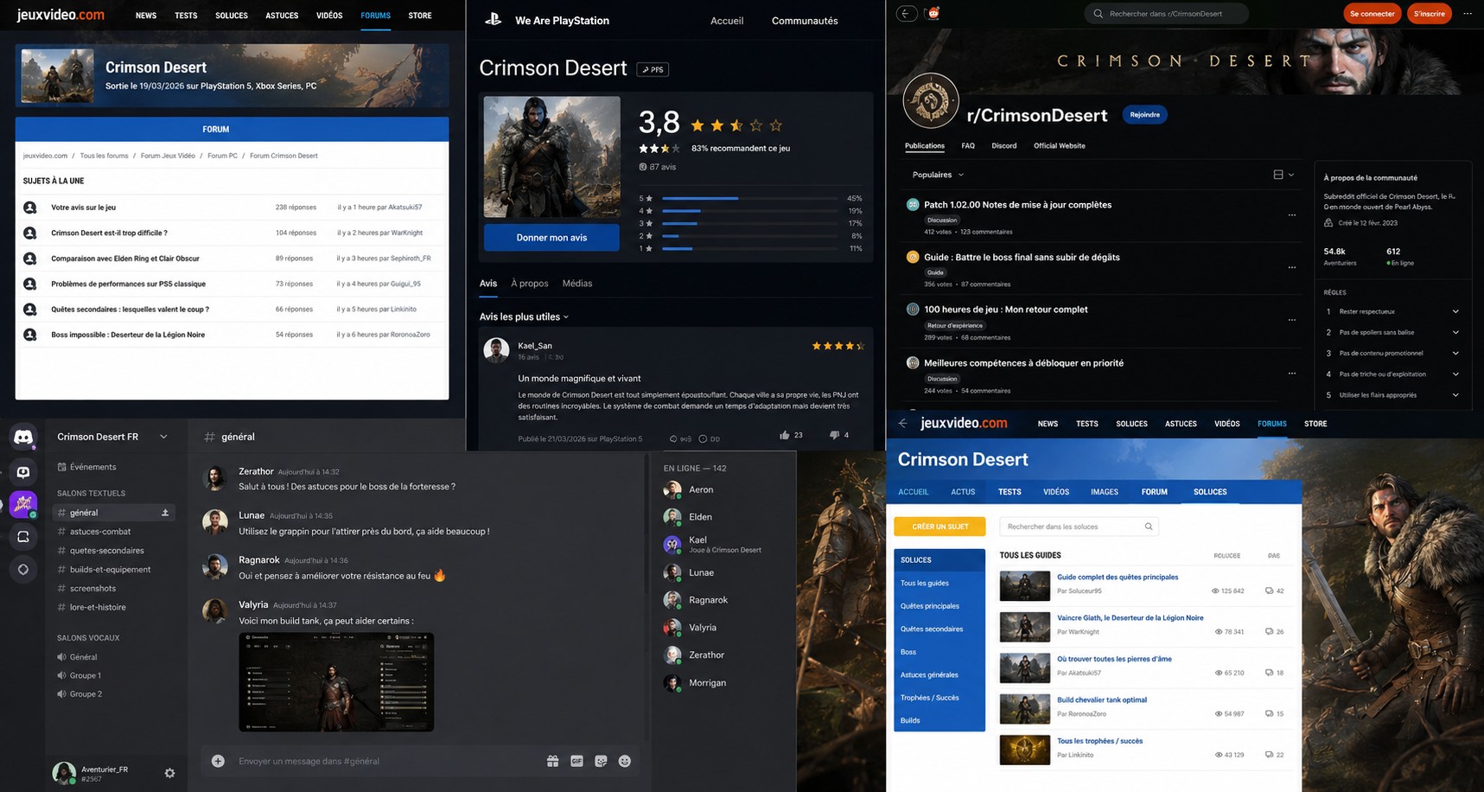The width and height of the screenshot is (1484, 792).
Task: Click the r/CrimsonDesert community avatar
Action: (931, 101)
